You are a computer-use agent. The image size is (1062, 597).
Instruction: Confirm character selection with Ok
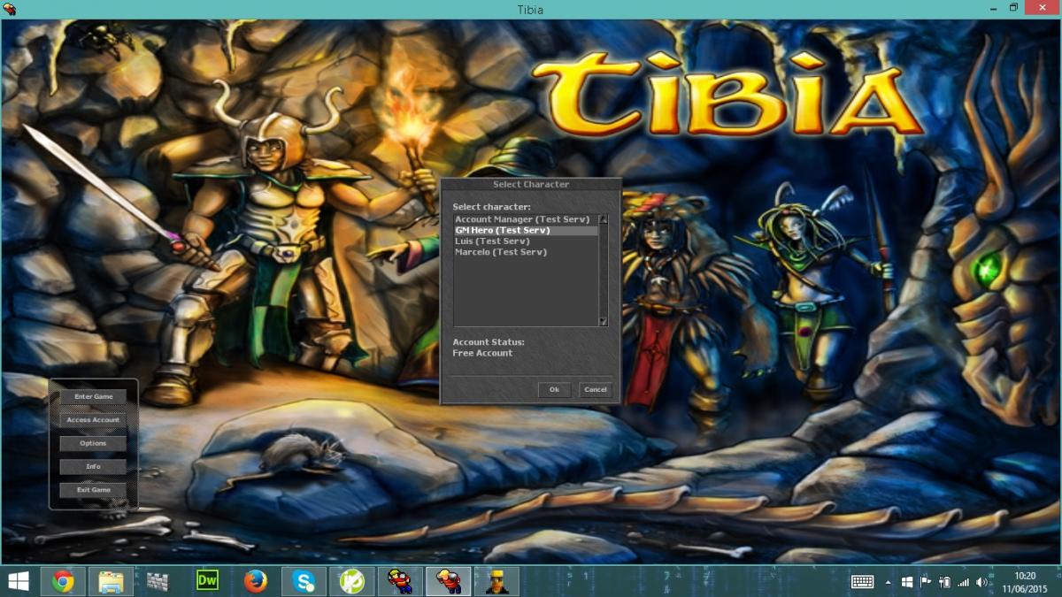554,389
